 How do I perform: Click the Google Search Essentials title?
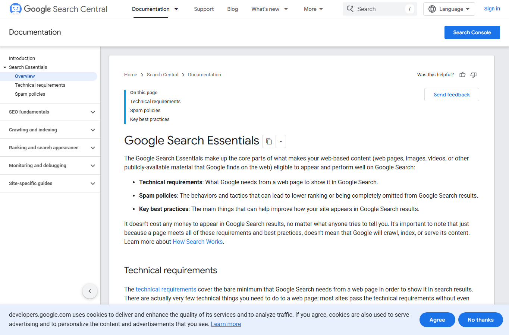(192, 141)
